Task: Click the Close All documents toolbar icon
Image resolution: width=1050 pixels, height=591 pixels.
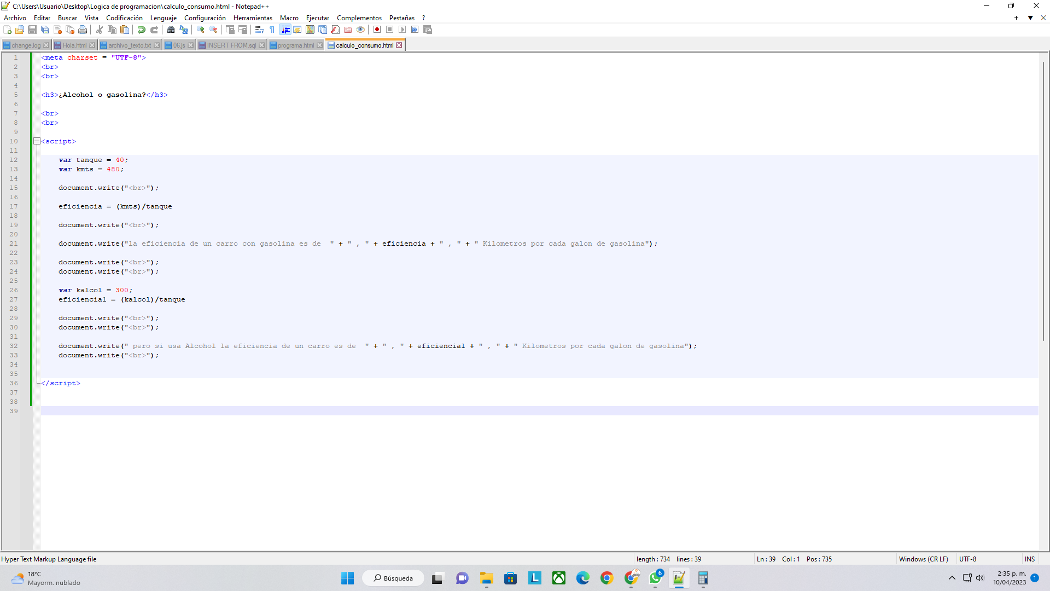Action: (x=70, y=30)
